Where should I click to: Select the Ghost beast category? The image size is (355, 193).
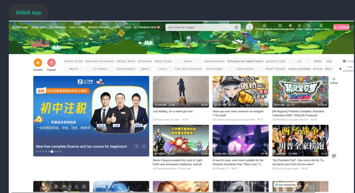pyautogui.click(x=163, y=61)
